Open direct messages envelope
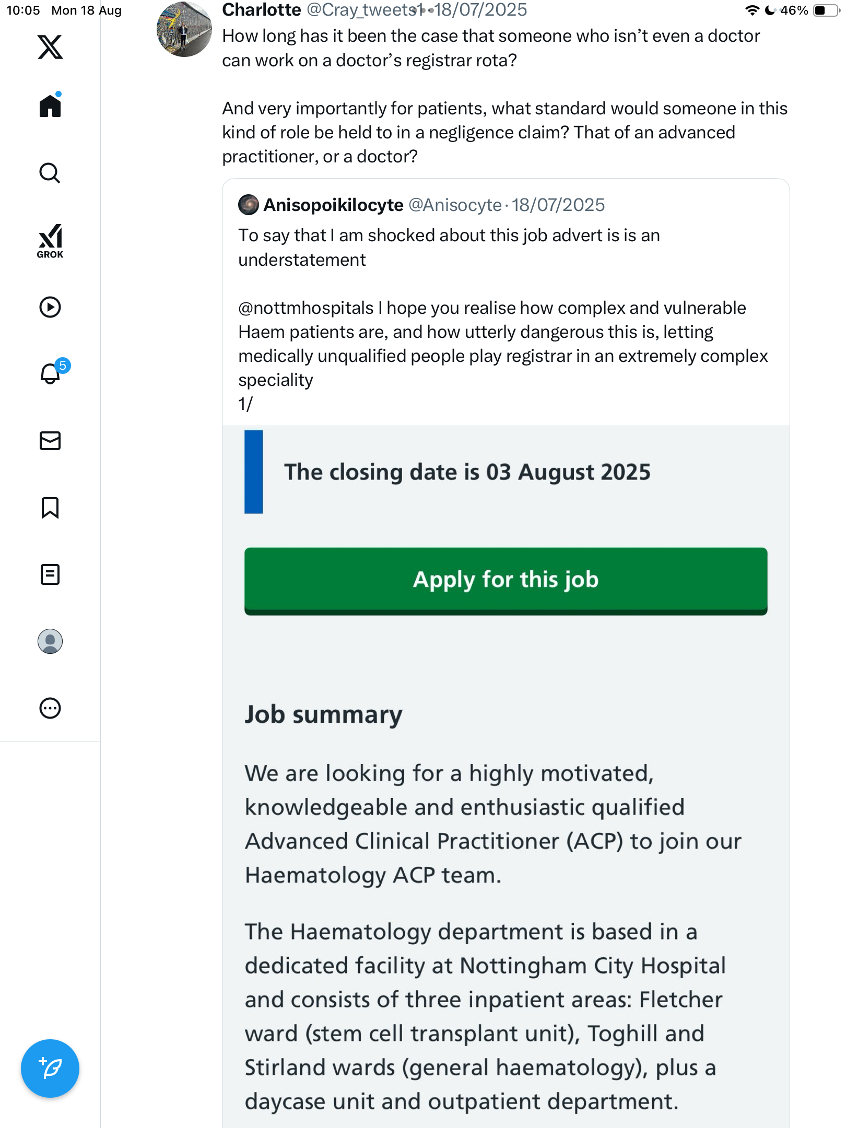This screenshot has height=1128, width=846. [50, 441]
